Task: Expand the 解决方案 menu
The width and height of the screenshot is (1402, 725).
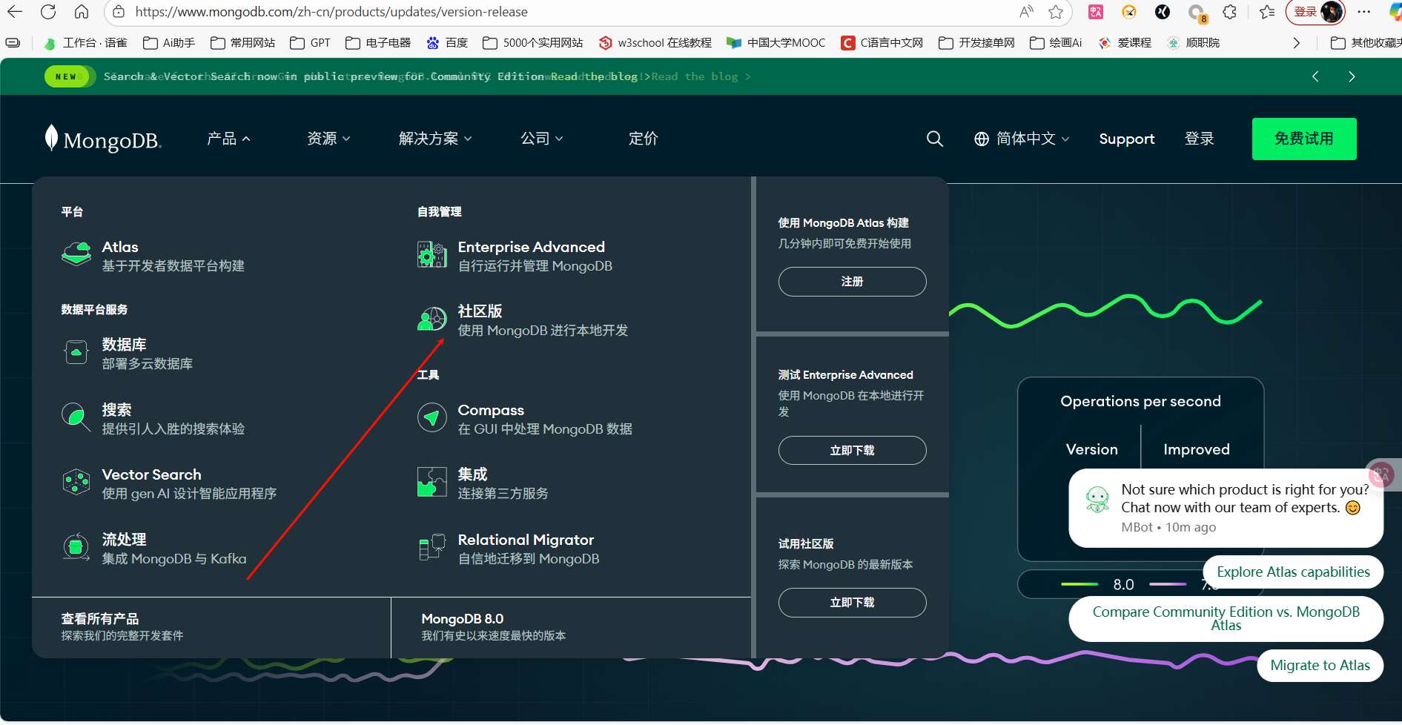Action: [x=435, y=139]
